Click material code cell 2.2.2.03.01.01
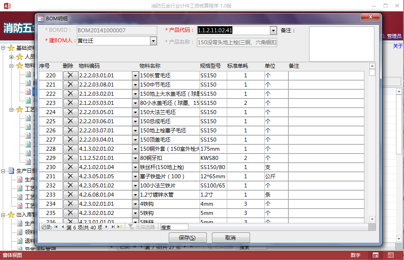 click(x=105, y=75)
